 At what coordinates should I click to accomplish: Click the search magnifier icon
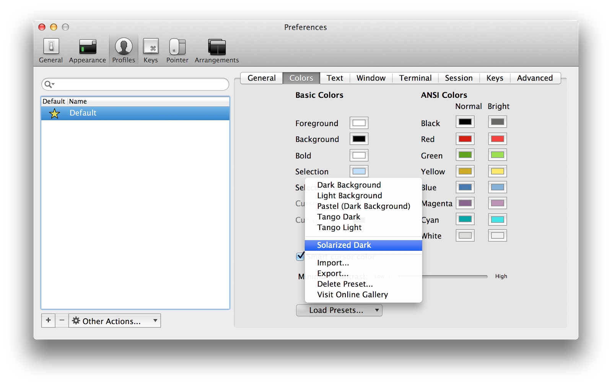(49, 84)
